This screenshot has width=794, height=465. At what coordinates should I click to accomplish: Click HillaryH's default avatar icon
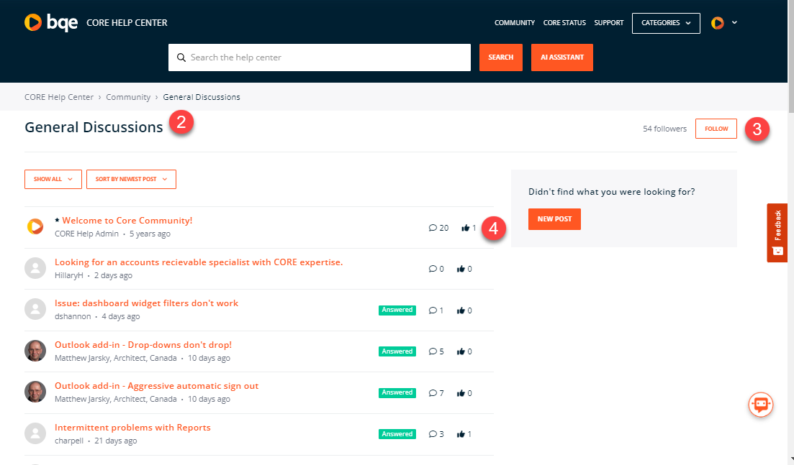[x=35, y=268]
